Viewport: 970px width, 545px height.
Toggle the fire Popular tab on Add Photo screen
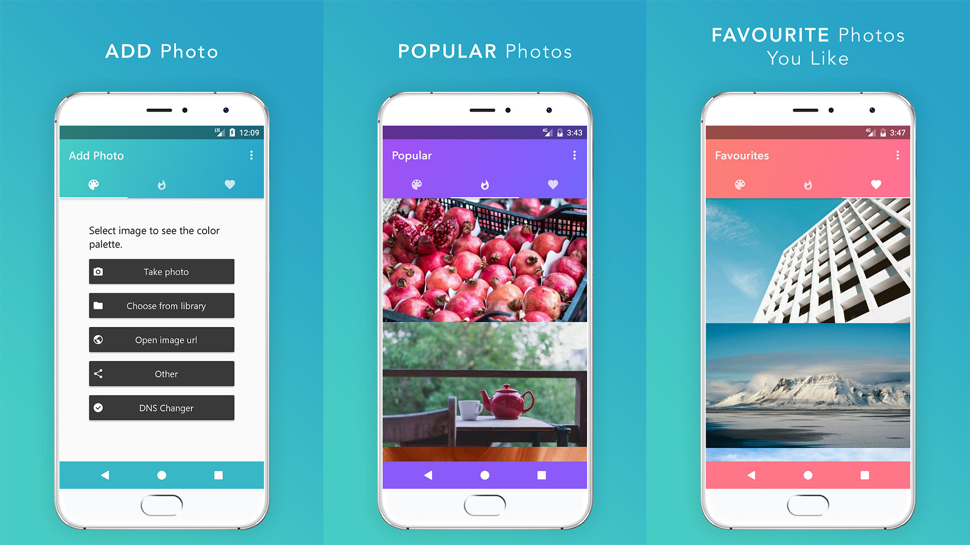click(x=161, y=184)
